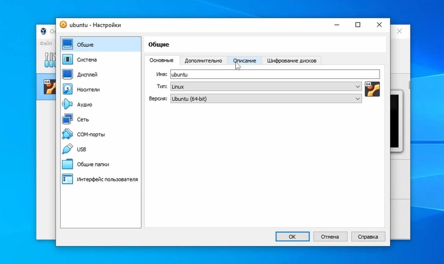Screen dimensions: 444x264
Task: Switch to the Описание tab
Action: tap(245, 61)
